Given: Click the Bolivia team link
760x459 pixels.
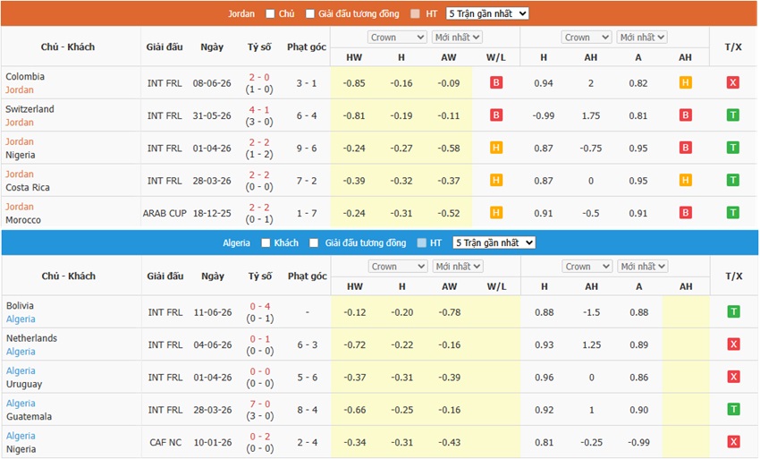Looking at the screenshot, I should coord(20,306).
